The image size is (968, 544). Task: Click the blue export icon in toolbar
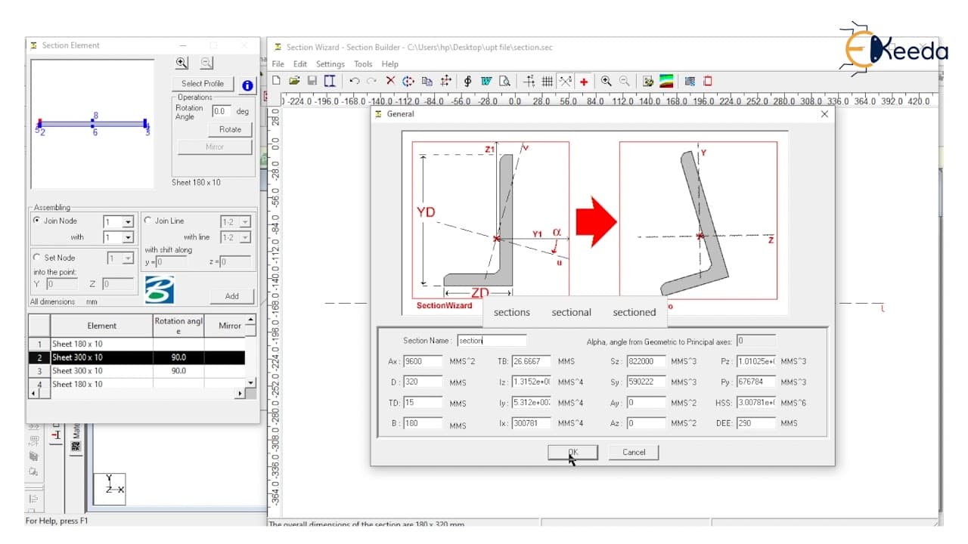click(x=690, y=81)
